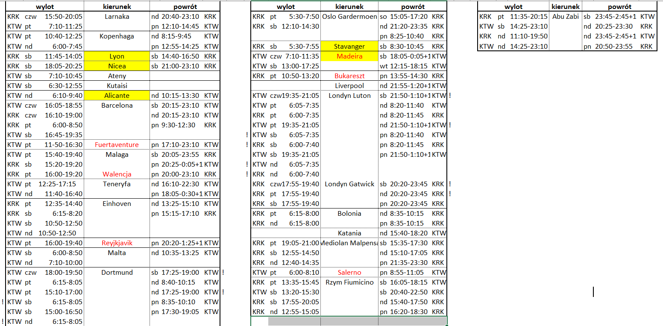Viewport: 663px width, 326px height.
Task: Select the yellow Lyon cell
Action: coord(117,56)
